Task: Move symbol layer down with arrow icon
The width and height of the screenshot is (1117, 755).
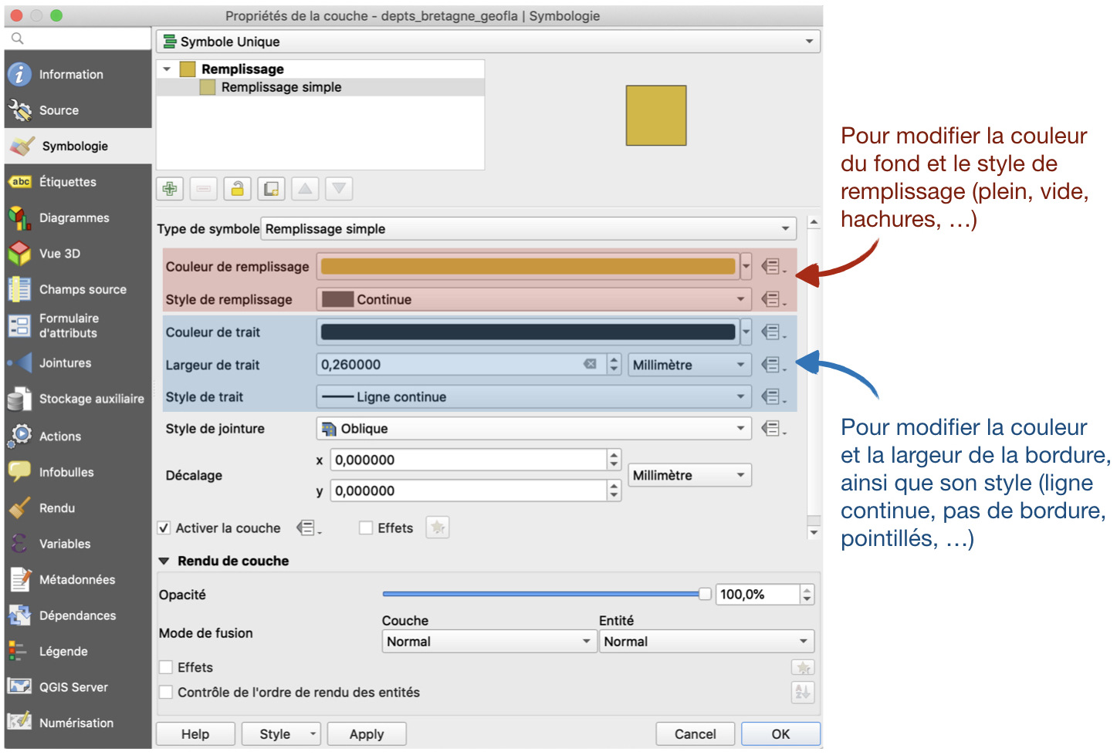Action: [339, 189]
